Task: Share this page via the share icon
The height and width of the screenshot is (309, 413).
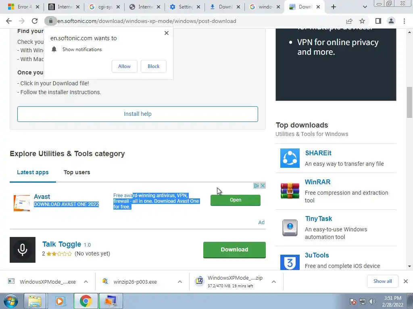Action: 349,21
